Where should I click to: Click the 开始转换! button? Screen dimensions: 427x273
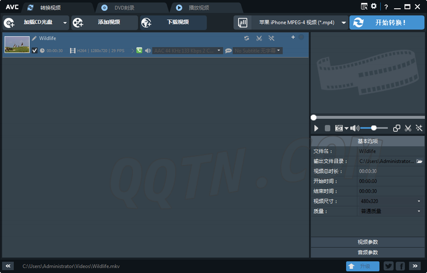click(386, 22)
